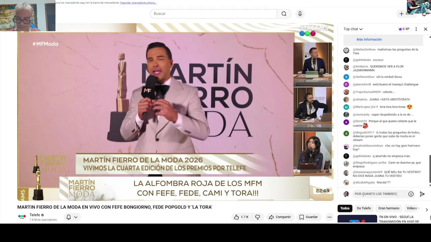Show next filter chips arrow
This screenshot has width=431, height=242.
(x=427, y=209)
